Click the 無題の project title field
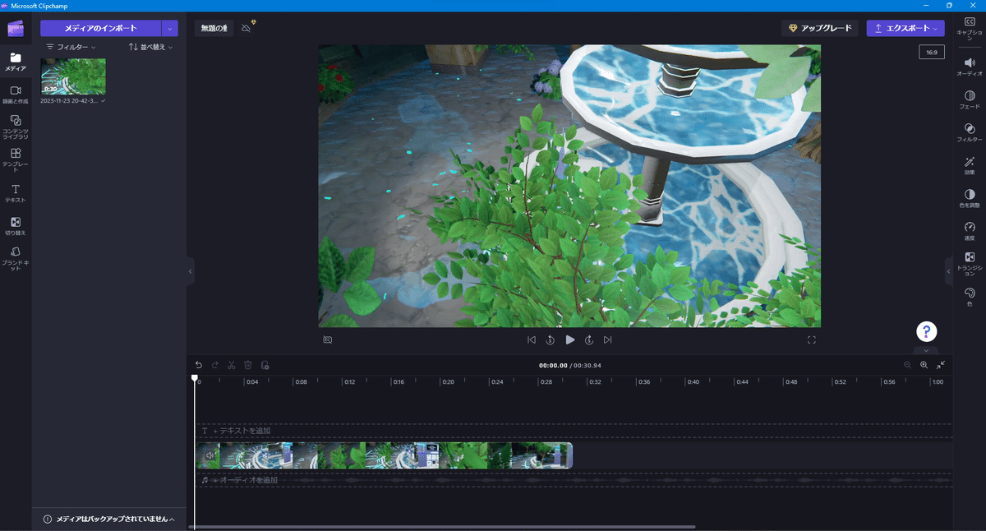 point(214,29)
